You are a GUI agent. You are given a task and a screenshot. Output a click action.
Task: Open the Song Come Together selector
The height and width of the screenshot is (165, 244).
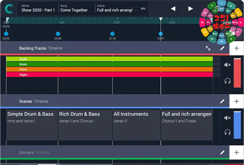(74, 8)
